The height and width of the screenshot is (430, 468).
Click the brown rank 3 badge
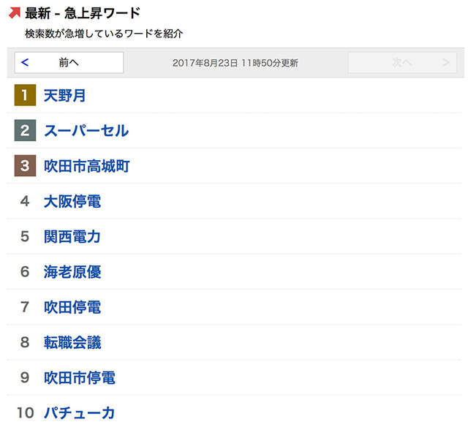[25, 166]
